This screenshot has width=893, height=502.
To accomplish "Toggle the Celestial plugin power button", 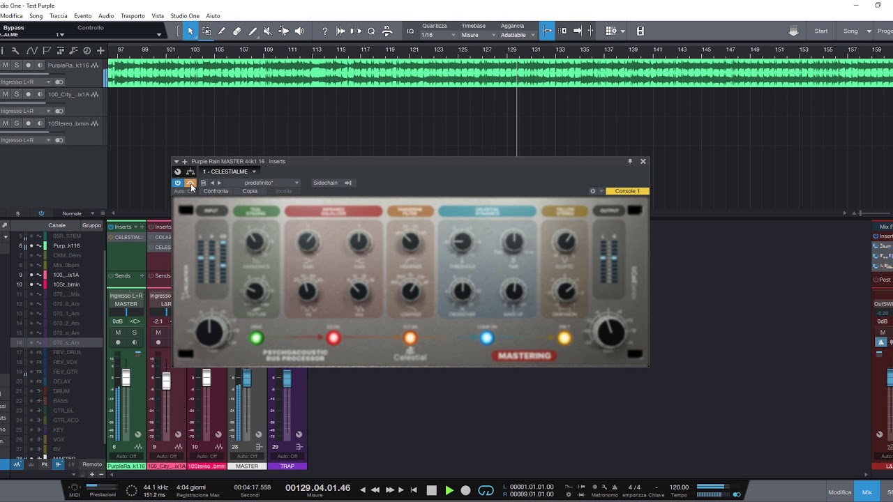I will coord(177,183).
